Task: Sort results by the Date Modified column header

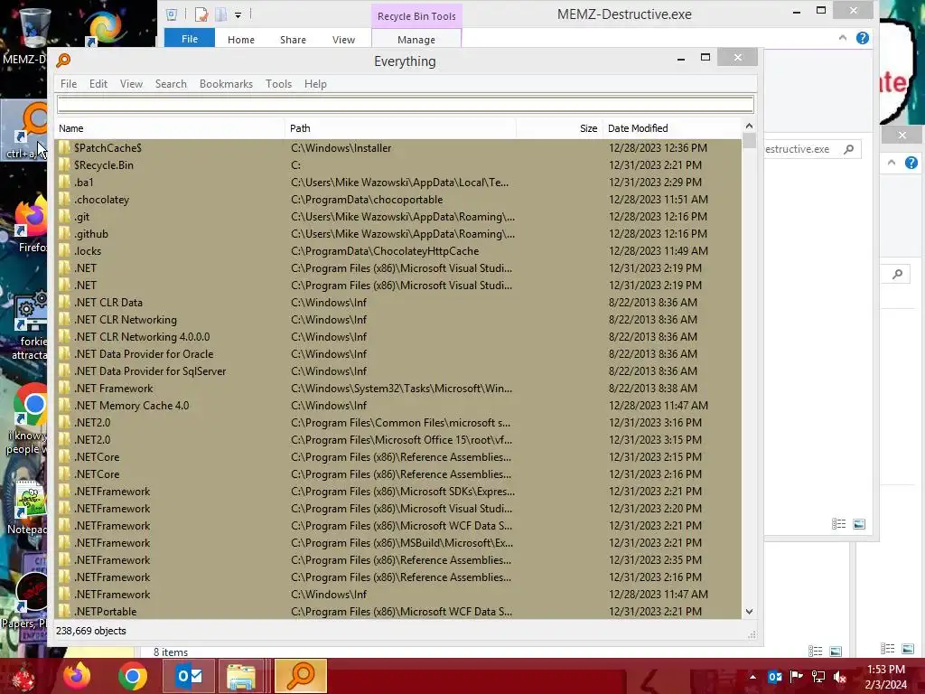Action: (671, 128)
